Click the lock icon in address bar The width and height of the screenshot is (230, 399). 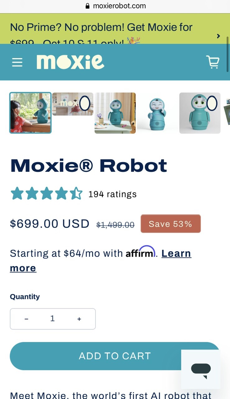(87, 6)
